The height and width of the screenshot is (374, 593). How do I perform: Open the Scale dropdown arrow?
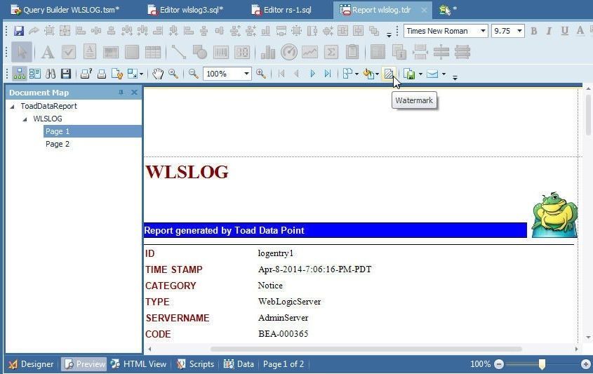pos(142,74)
